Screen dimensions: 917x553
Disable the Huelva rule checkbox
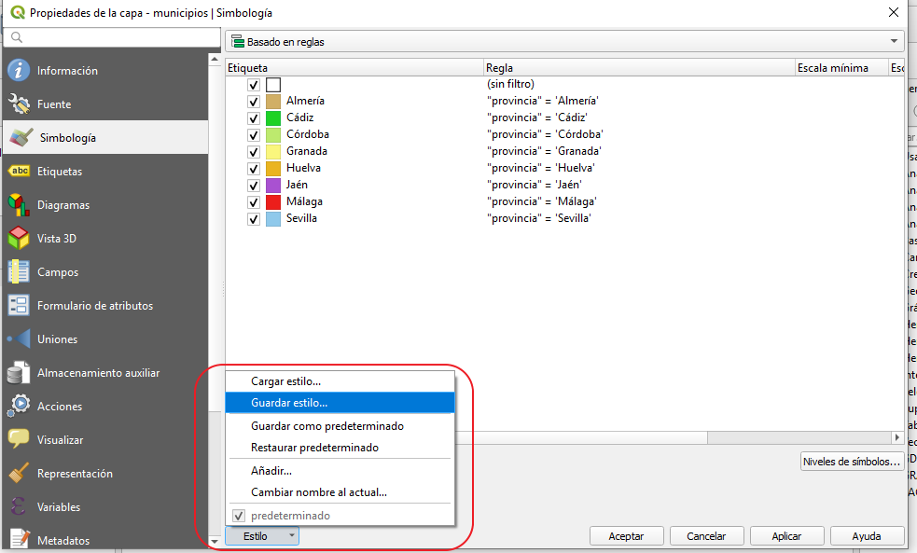(253, 169)
